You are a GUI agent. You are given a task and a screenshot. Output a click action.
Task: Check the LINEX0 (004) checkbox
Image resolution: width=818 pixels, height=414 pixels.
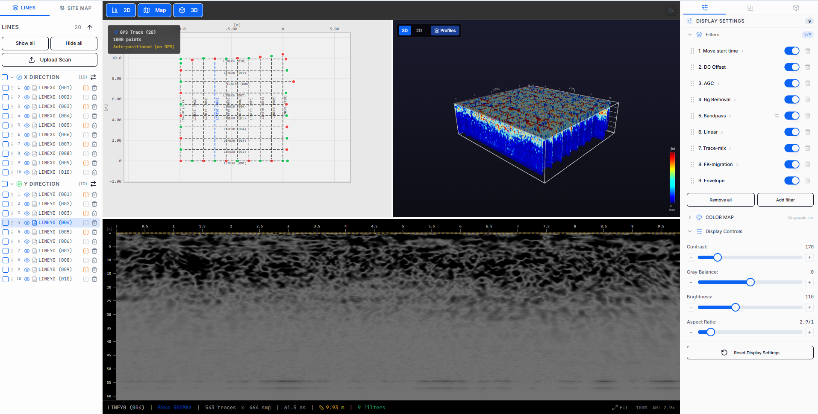click(x=6, y=116)
